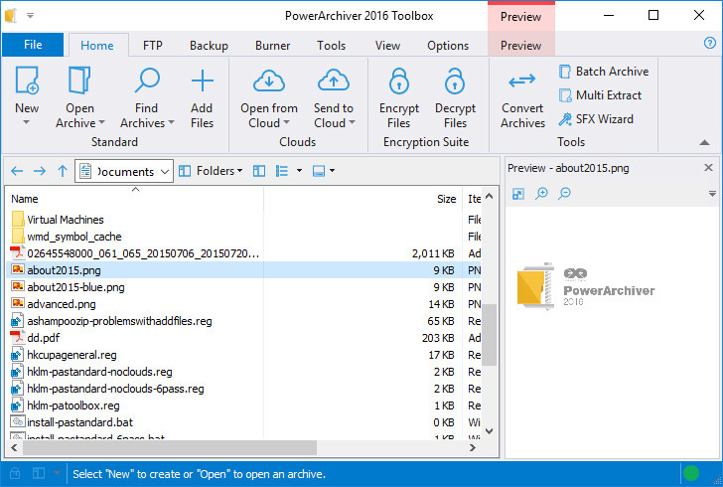Switch to the Burner tab
This screenshot has width=723, height=487.
click(x=272, y=46)
